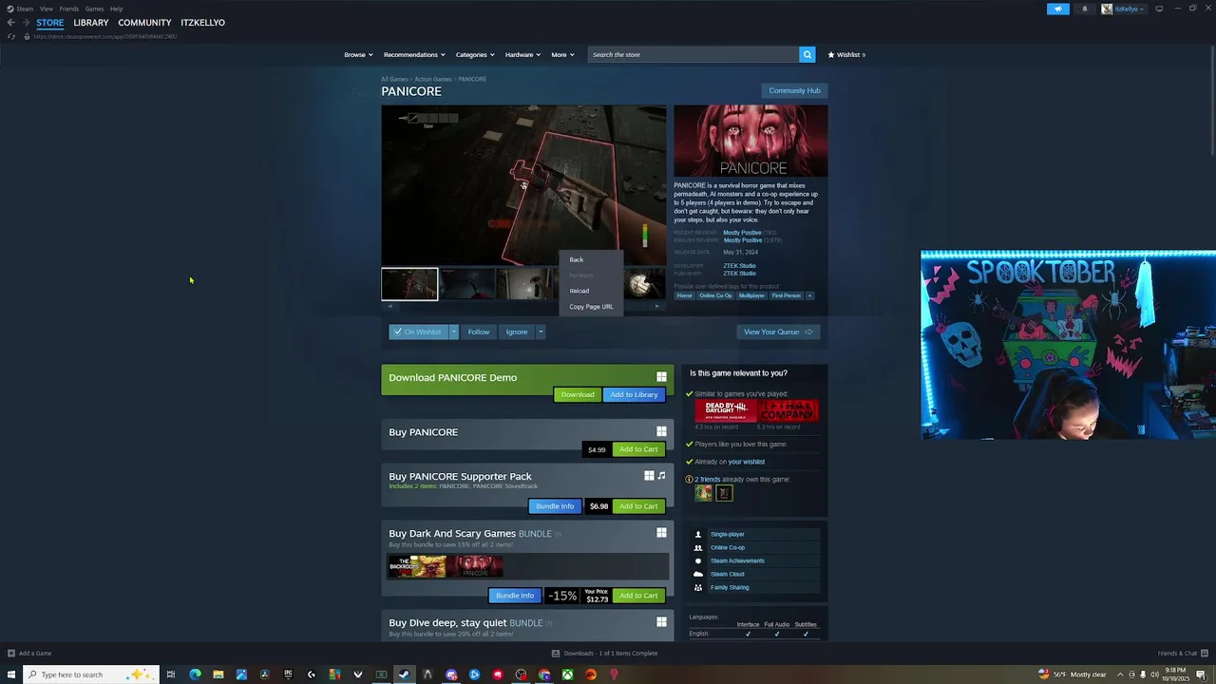Screen dimensions: 1216x684
Task: Click the volume icon in system tray
Action: (1154, 674)
